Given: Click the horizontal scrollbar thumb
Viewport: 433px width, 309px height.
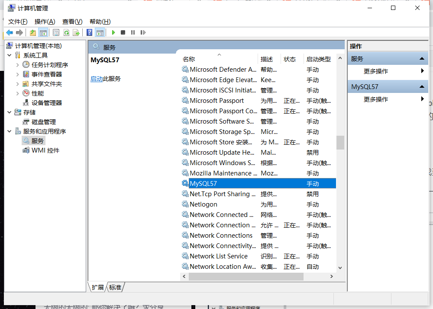Looking at the screenshot, I should click(x=246, y=277).
